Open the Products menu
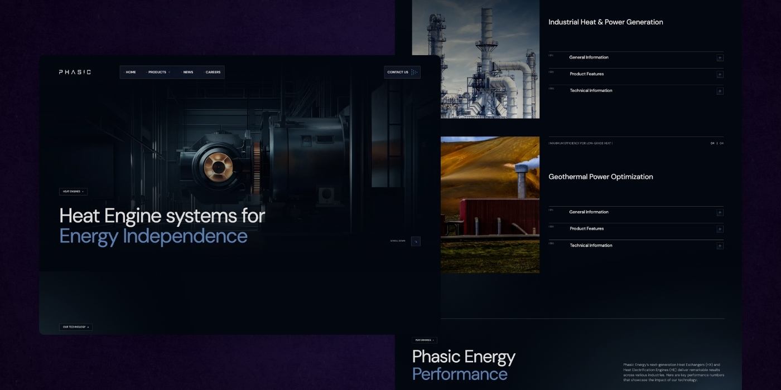Viewport: 781px width, 390px height. coord(157,72)
